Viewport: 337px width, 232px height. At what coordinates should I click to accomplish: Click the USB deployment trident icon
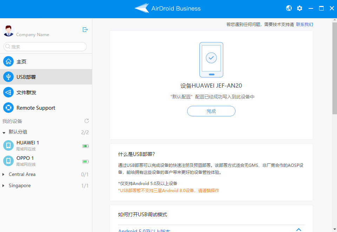coord(8,77)
